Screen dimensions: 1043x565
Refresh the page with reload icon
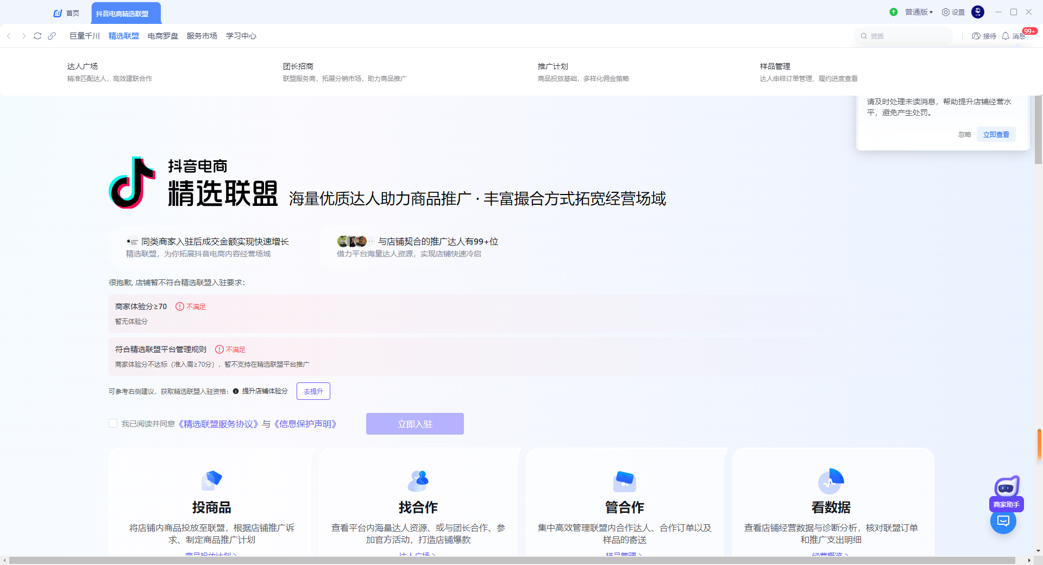[x=37, y=36]
